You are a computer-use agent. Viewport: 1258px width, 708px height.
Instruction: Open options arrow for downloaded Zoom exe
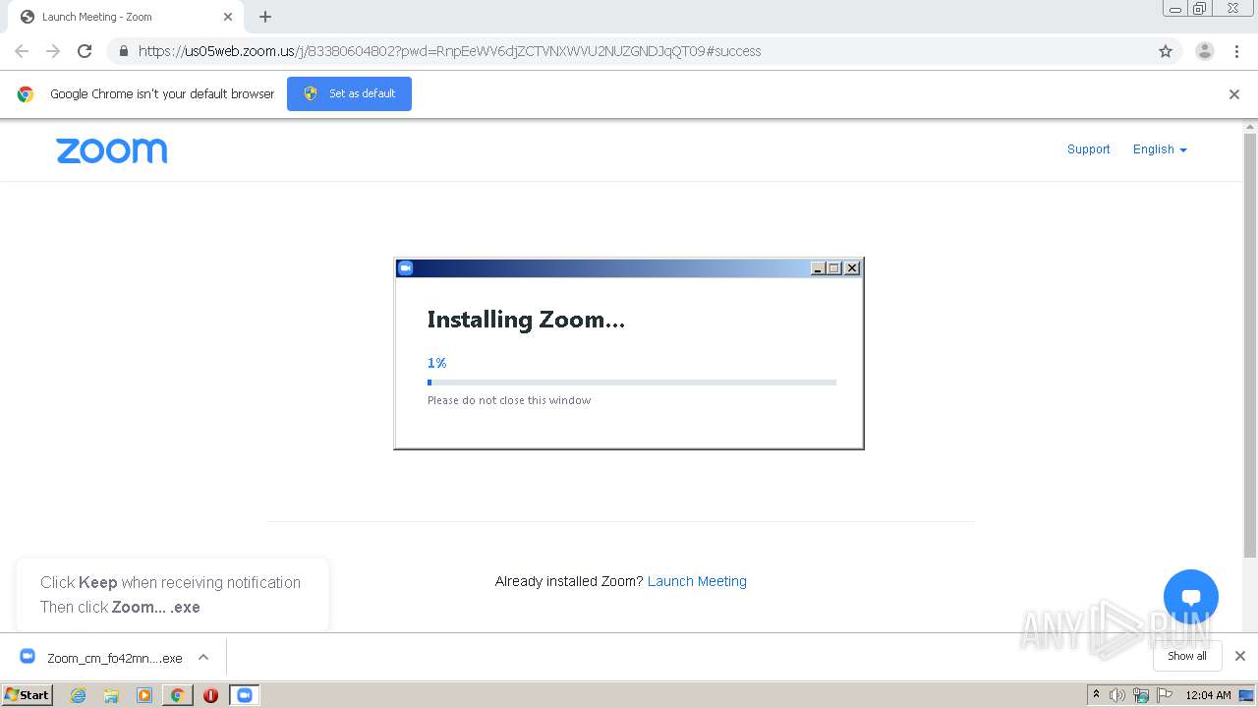203,657
